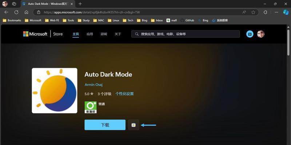Open the Store account avatar

point(260,34)
